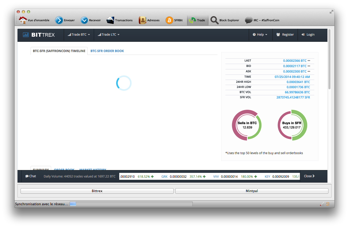Click the Register users icon
The image size is (349, 228).
(278, 35)
